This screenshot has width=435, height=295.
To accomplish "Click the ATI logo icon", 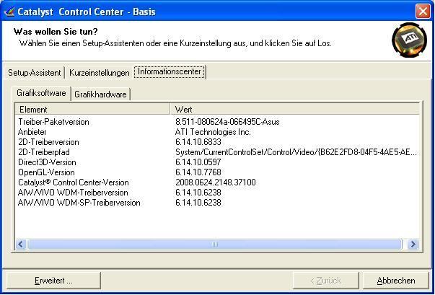I will coord(410,40).
